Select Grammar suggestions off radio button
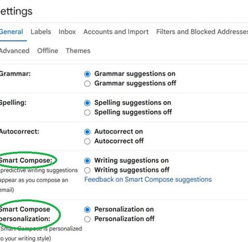 pyautogui.click(x=87, y=83)
